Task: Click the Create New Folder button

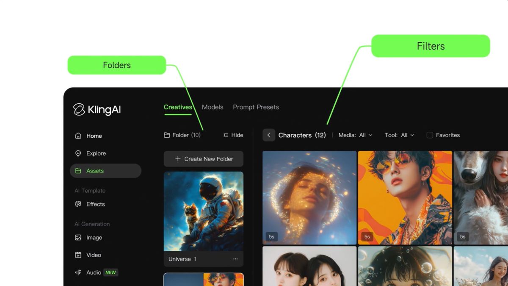Action: (x=204, y=159)
